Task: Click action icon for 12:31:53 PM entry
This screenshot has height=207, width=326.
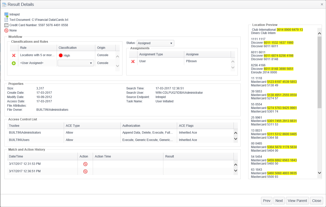Action: tap(85, 164)
